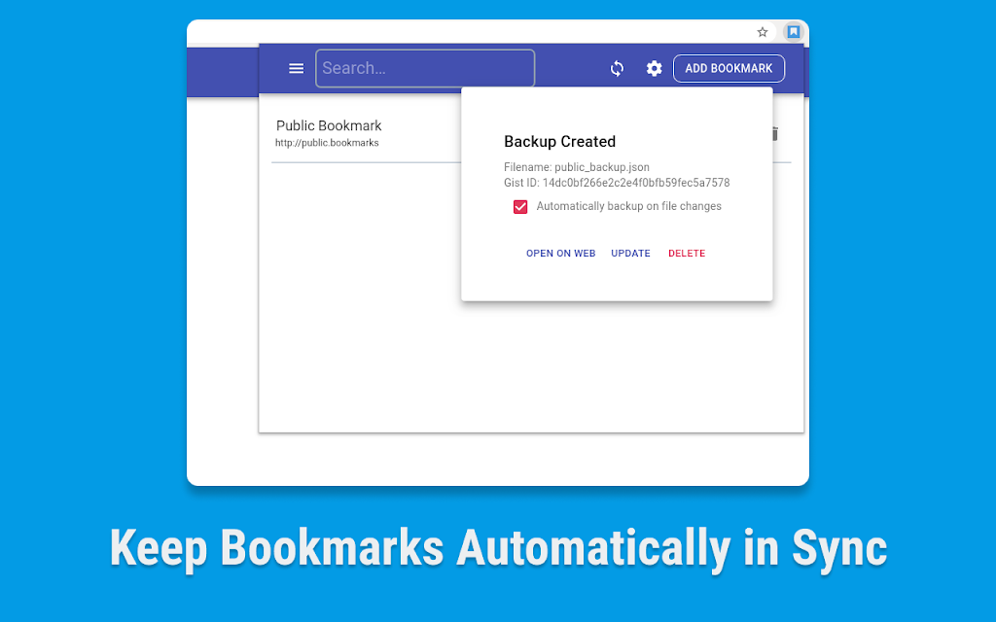Click the Gist ID text line
996x622 pixels.
617,183
